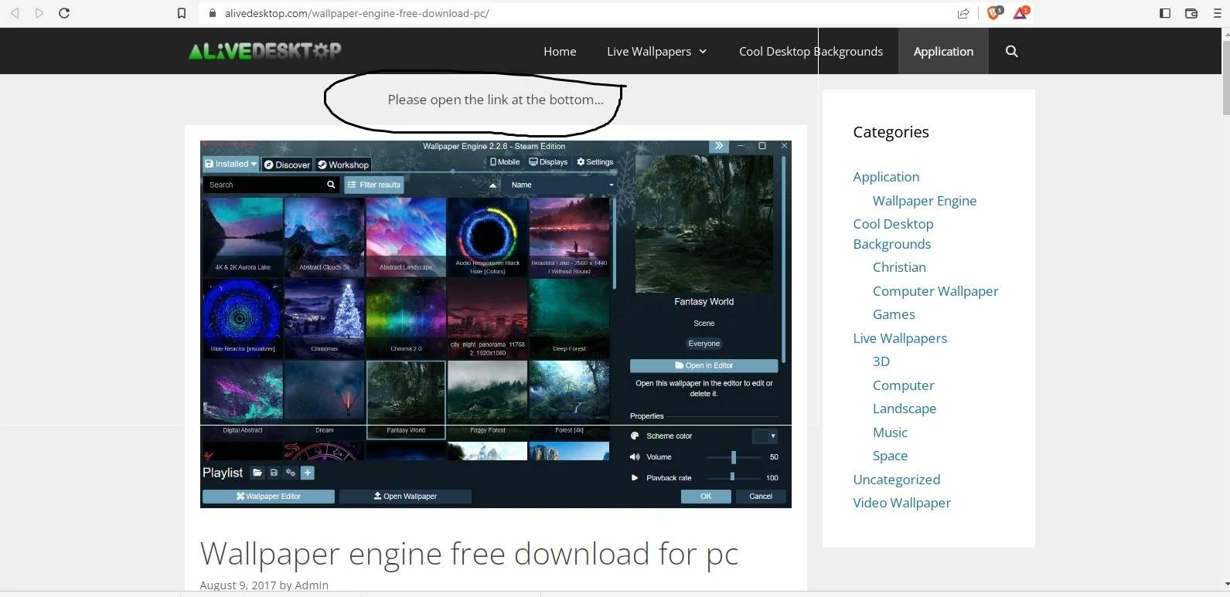Select the Deep Forest wallpaper thumbnail

coord(569,318)
